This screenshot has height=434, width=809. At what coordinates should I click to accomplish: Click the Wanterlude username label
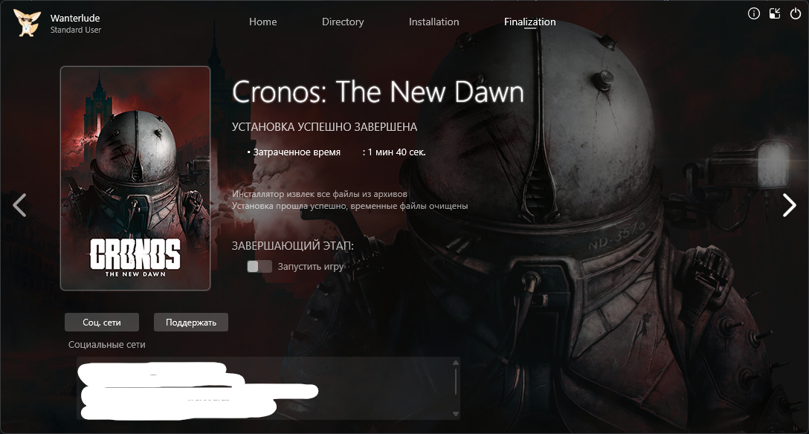coord(75,18)
